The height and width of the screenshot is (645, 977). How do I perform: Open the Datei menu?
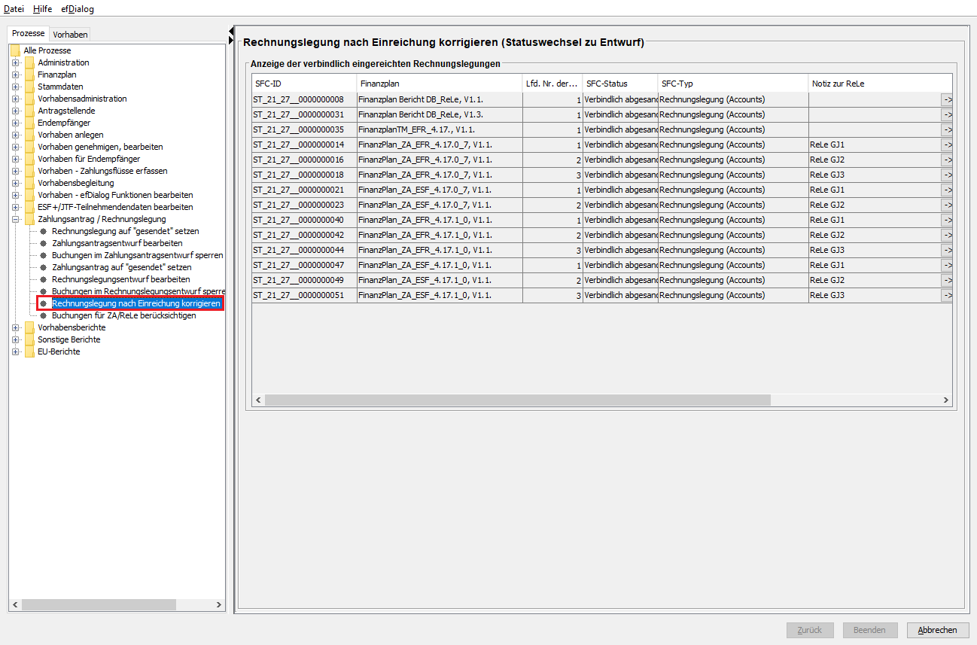click(14, 9)
